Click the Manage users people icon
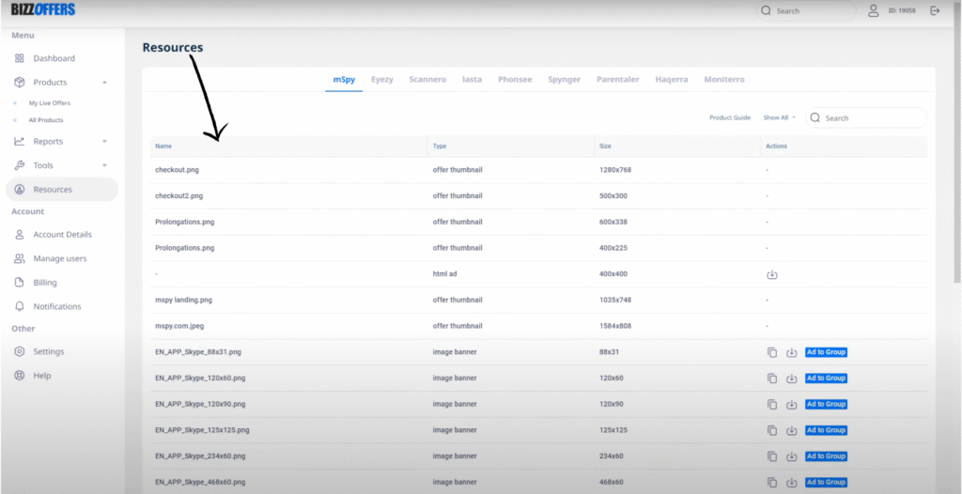962x494 pixels. point(20,258)
